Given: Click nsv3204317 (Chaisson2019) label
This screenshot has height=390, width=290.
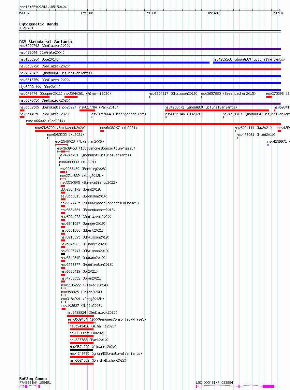Looking at the screenshot, I should click(x=173, y=94).
